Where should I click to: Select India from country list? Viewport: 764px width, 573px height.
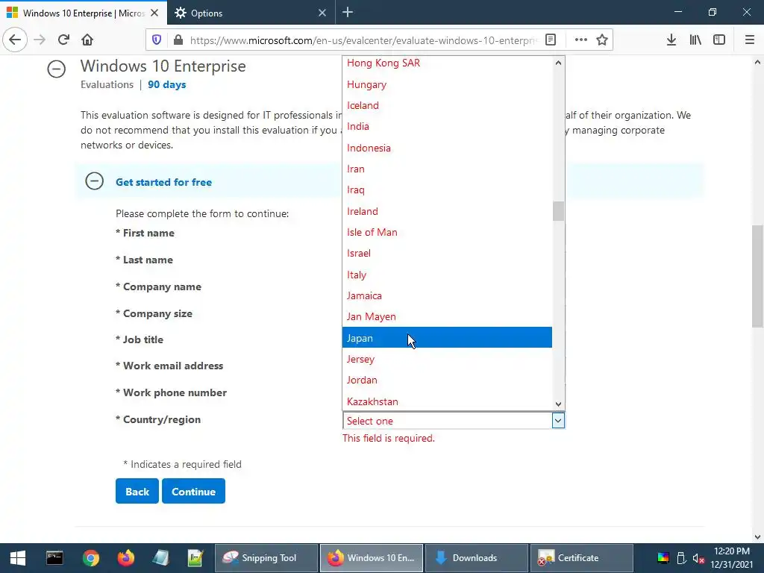tap(447, 126)
